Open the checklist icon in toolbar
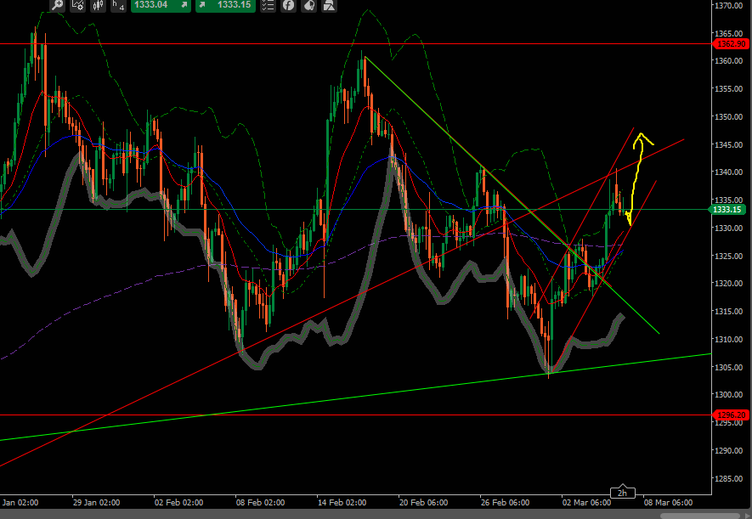This screenshot has height=519, width=752. [x=269, y=5]
